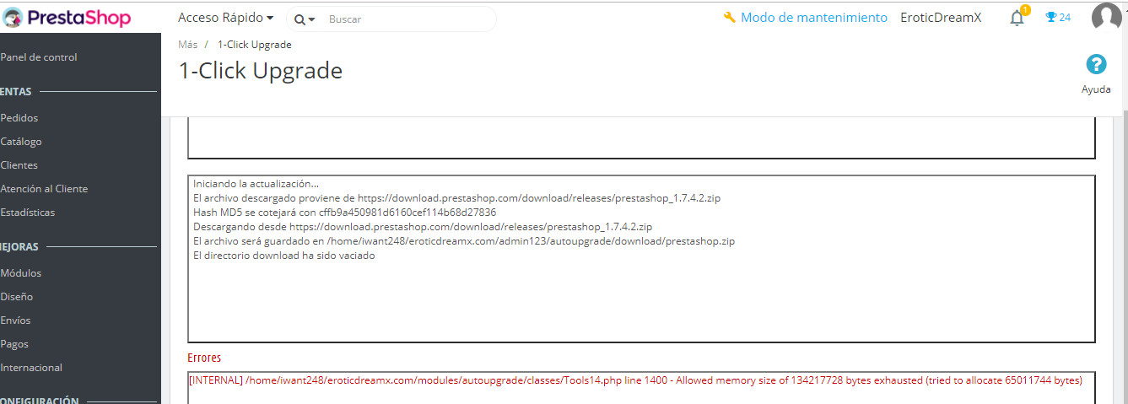Click the Errores label
This screenshot has height=404, width=1128.
tap(204, 358)
